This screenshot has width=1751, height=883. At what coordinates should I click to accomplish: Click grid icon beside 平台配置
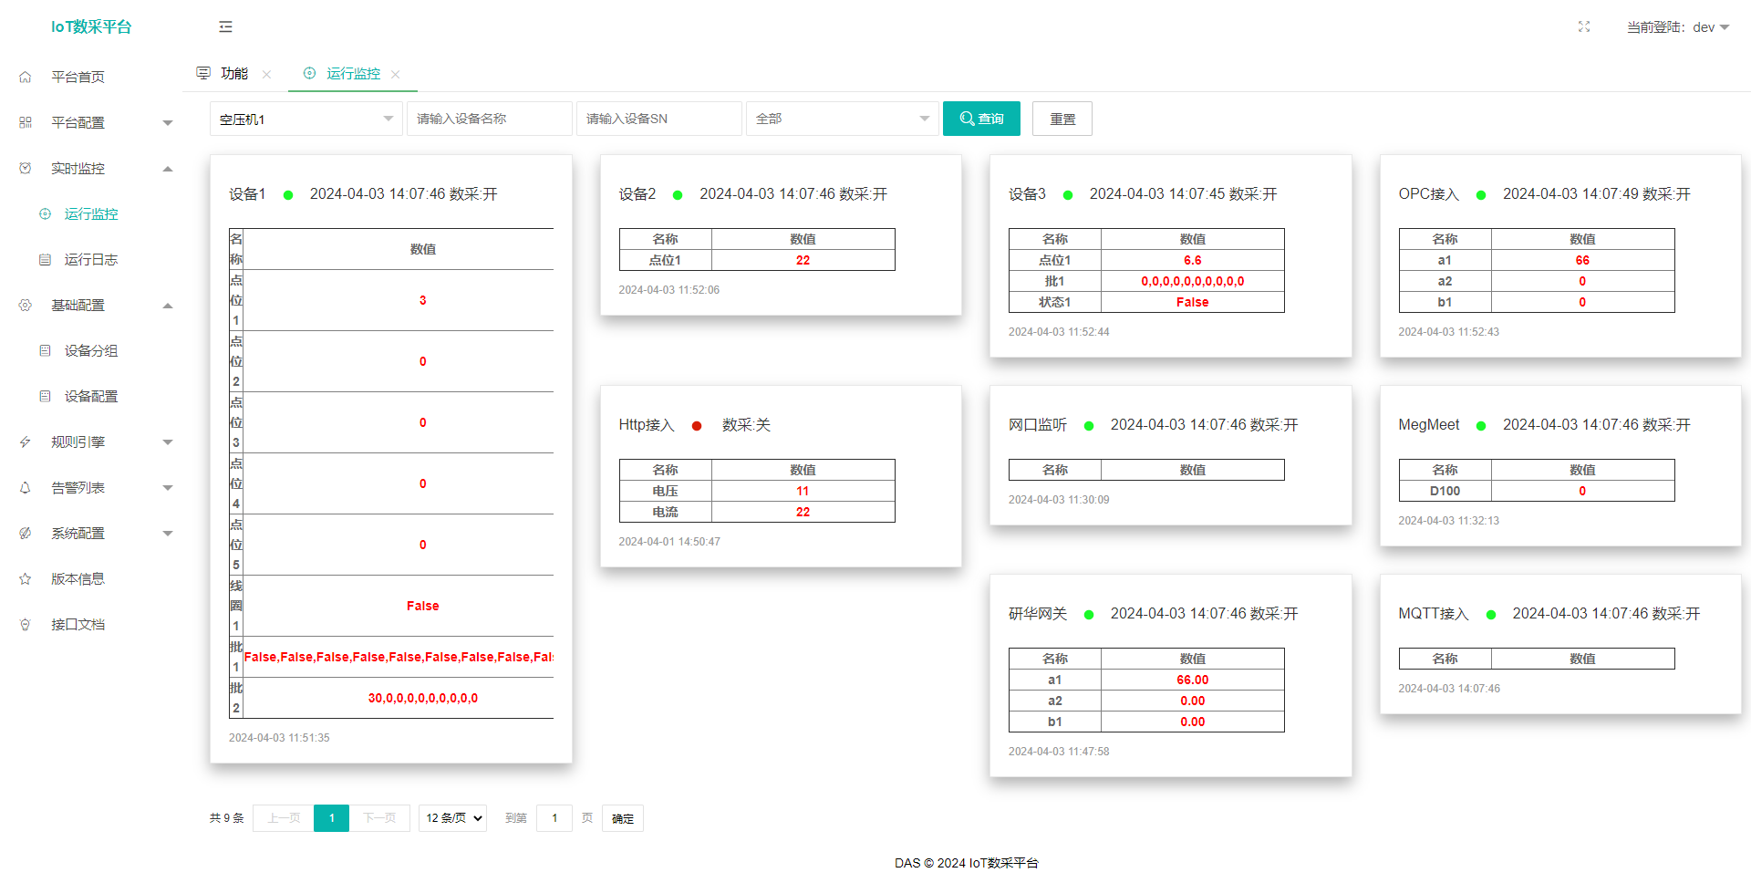(26, 123)
